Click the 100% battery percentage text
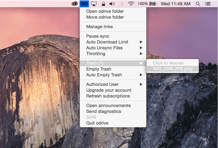Viewport: 218px width, 148px height. coord(143,4)
